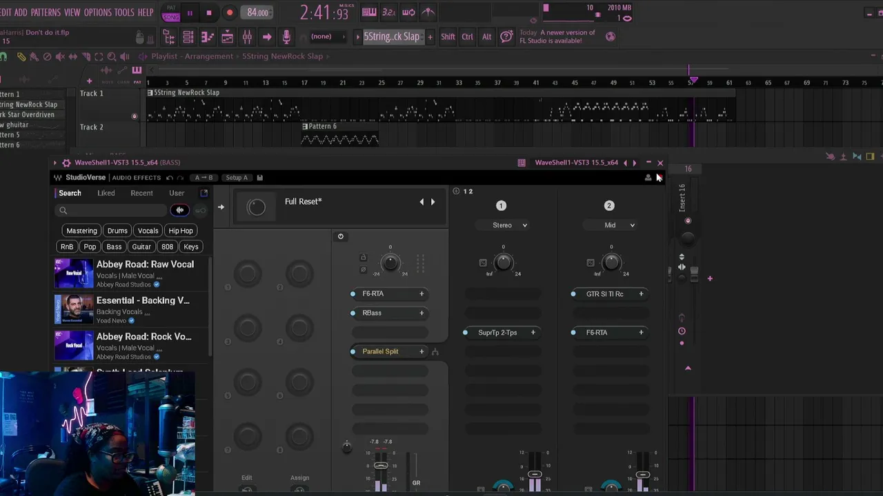Click the previous preset arrow beside Full Reset

pyautogui.click(x=421, y=202)
